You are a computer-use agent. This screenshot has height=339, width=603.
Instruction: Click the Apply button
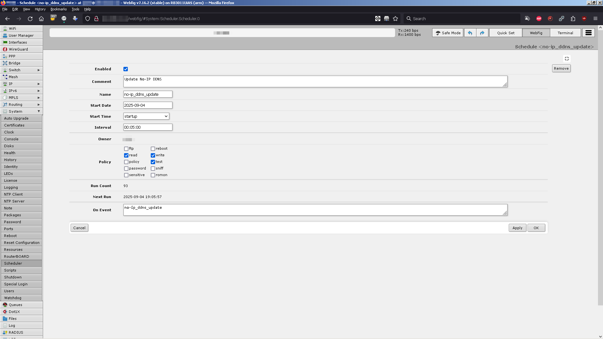click(x=517, y=228)
